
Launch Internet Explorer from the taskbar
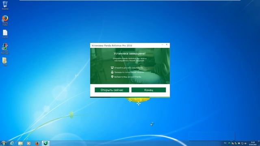click(12, 143)
